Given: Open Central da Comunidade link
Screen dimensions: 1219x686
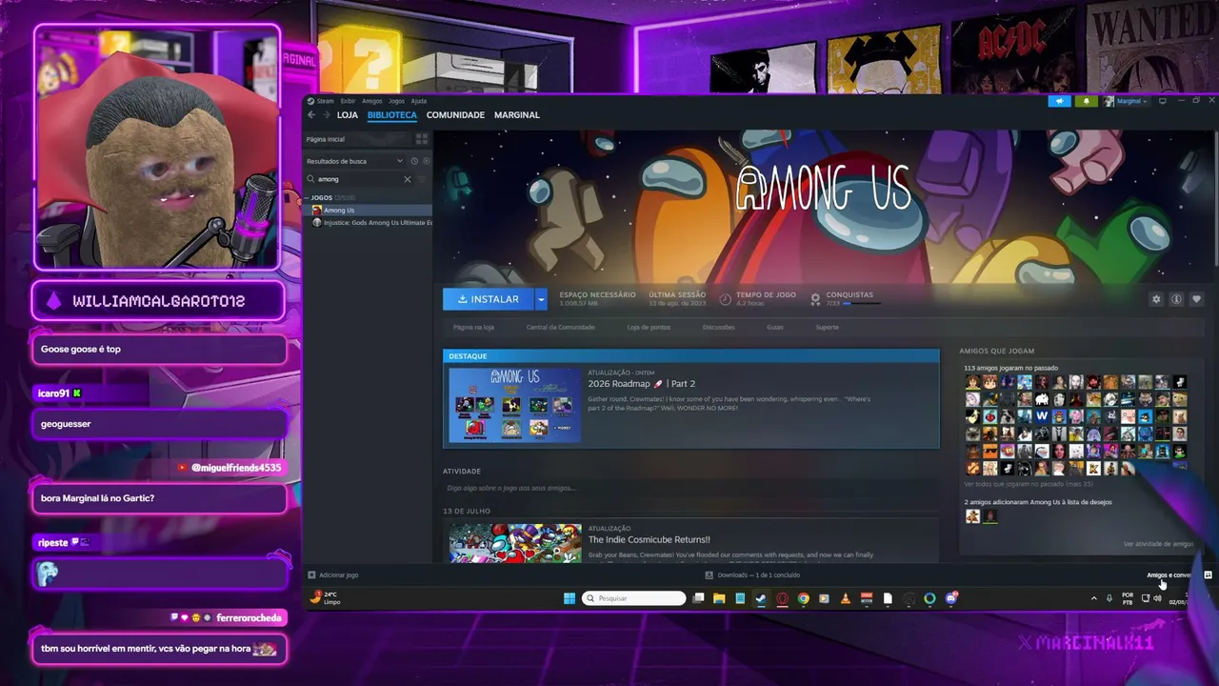Looking at the screenshot, I should pyautogui.click(x=561, y=328).
